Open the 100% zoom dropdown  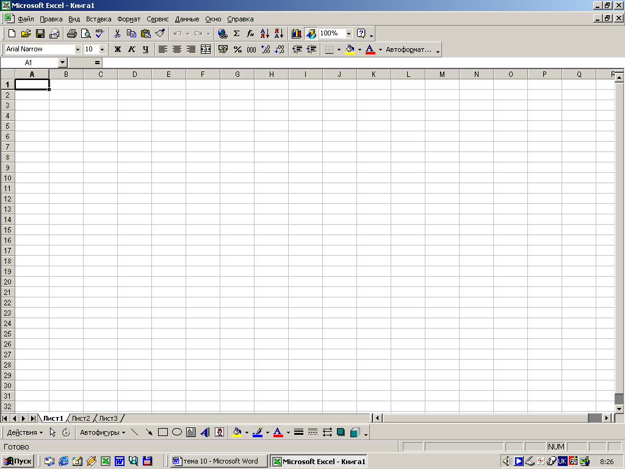(349, 34)
